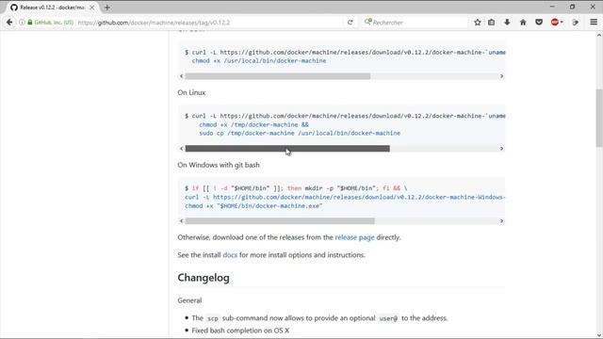Click the 'On Linux' label

tap(191, 92)
